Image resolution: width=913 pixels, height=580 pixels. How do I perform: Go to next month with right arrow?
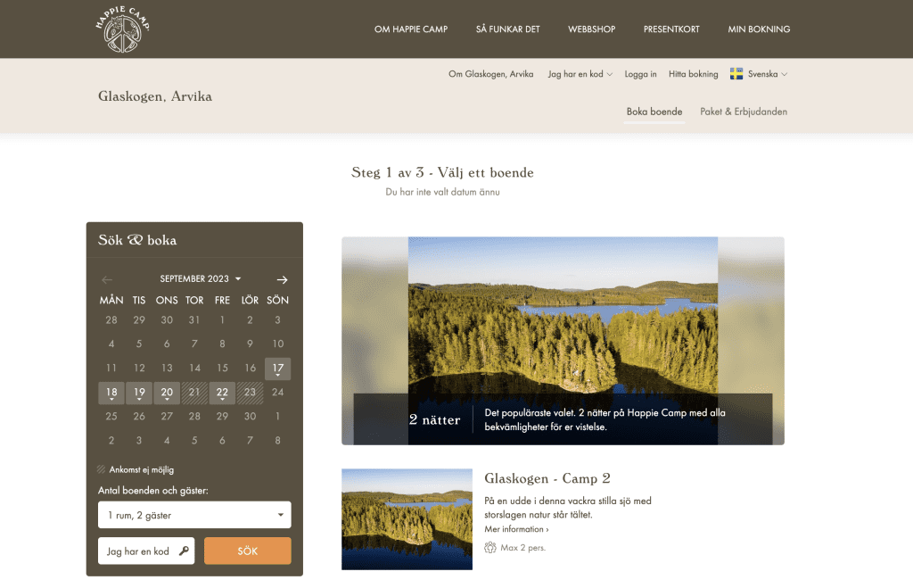282,279
